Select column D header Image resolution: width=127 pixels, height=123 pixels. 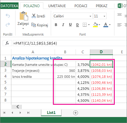click(x=101, y=52)
